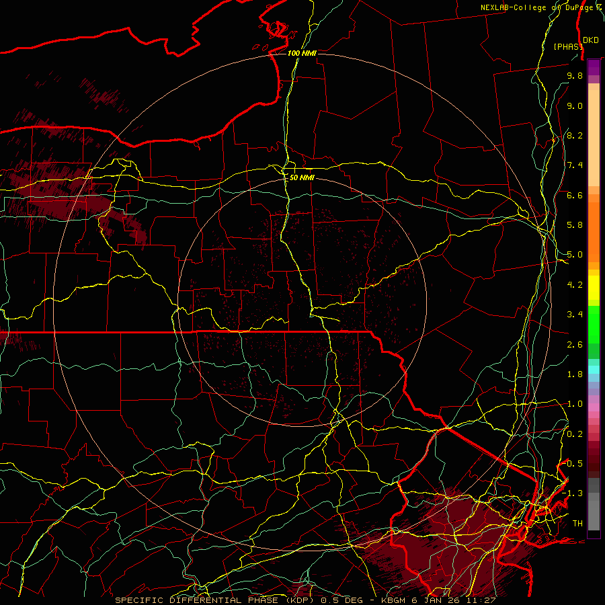The height and width of the screenshot is (605, 605).
Task: Click the 1.8 scale value
Action: (575, 374)
